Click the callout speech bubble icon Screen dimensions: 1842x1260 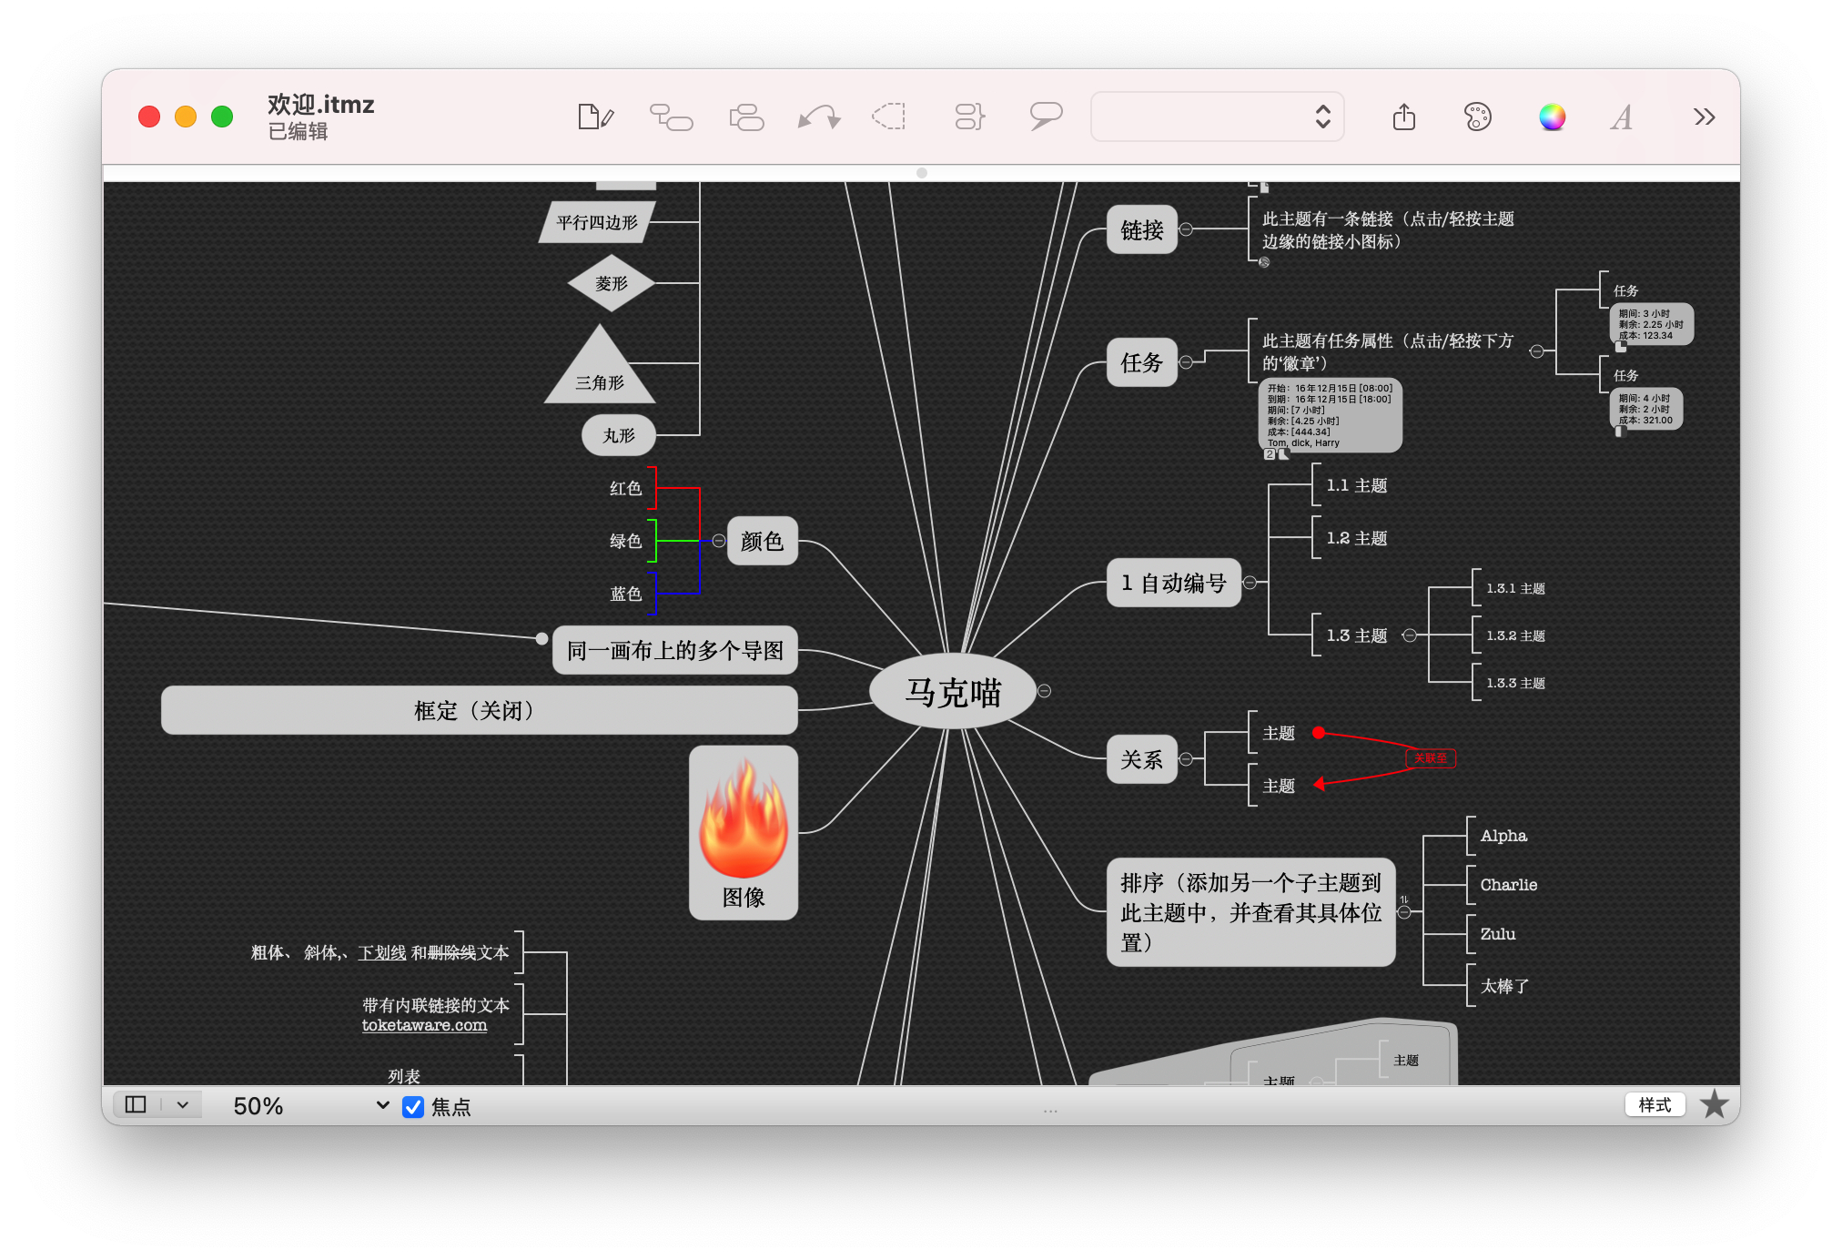[1046, 117]
